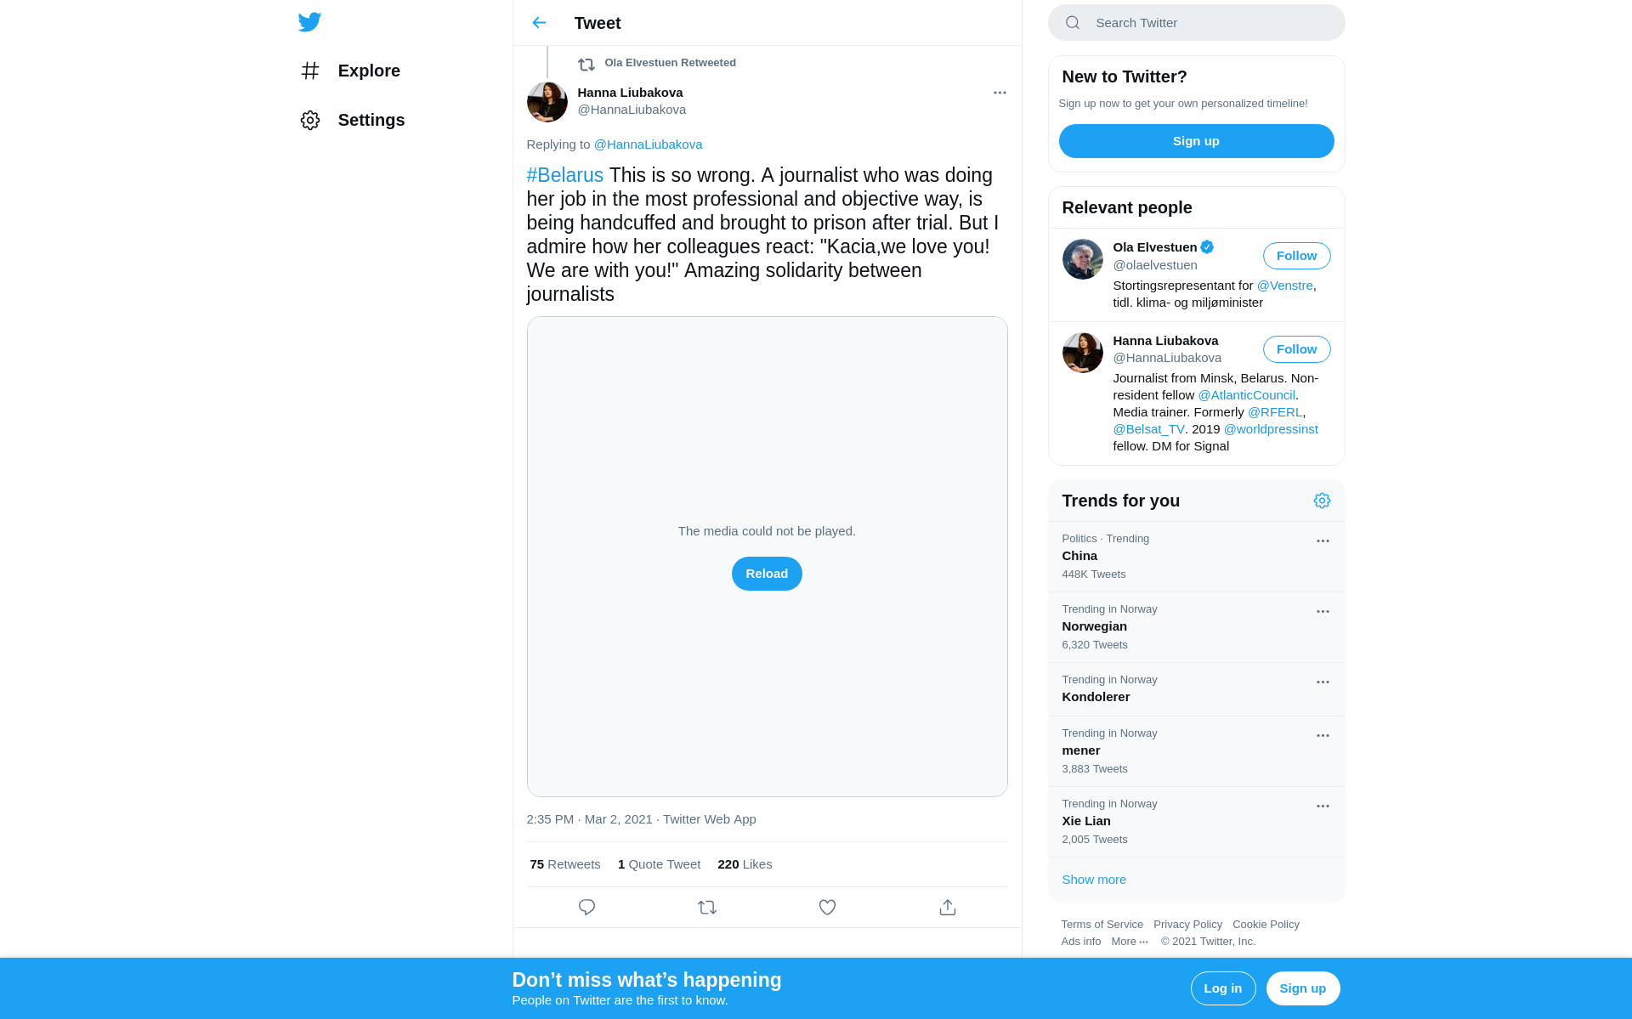Like the tweet with the heart icon
Screen dimensions: 1632x1019
pyautogui.click(x=827, y=908)
